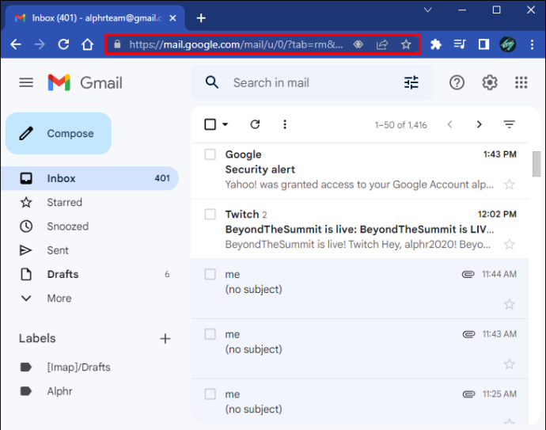Select the Twitch email checkbox
This screenshot has height=430, width=546.
[x=210, y=214]
